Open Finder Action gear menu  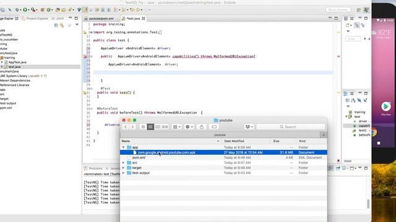(189, 127)
